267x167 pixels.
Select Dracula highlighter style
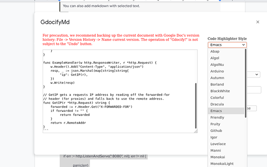click(x=226, y=104)
